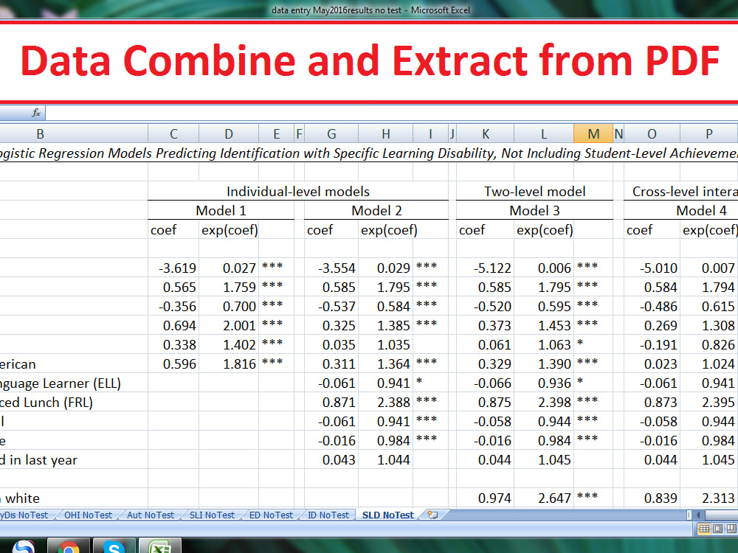This screenshot has height=553, width=738.
Task: Select column L header
Action: tap(544, 134)
